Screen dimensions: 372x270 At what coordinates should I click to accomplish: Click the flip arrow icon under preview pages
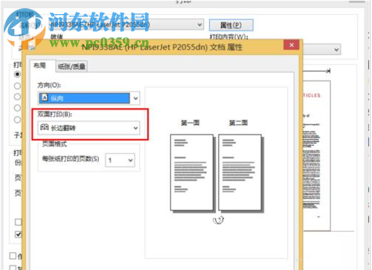pos(218,220)
